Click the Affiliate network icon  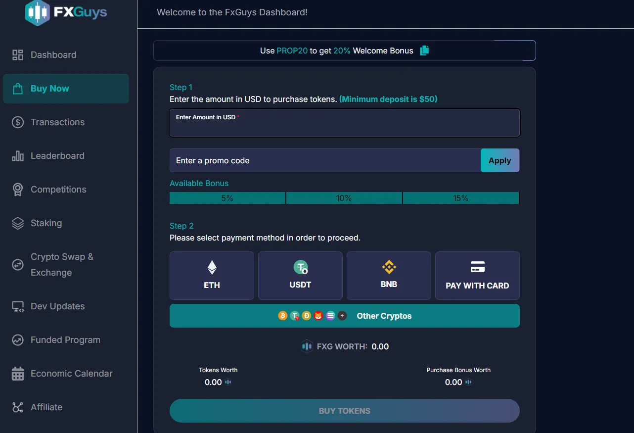pyautogui.click(x=18, y=407)
